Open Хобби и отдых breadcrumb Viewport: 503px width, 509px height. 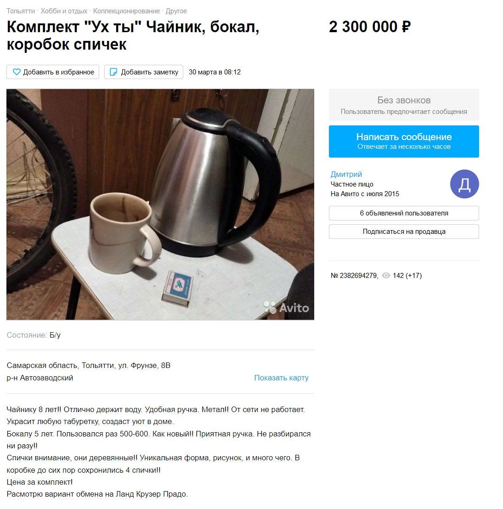click(x=64, y=11)
